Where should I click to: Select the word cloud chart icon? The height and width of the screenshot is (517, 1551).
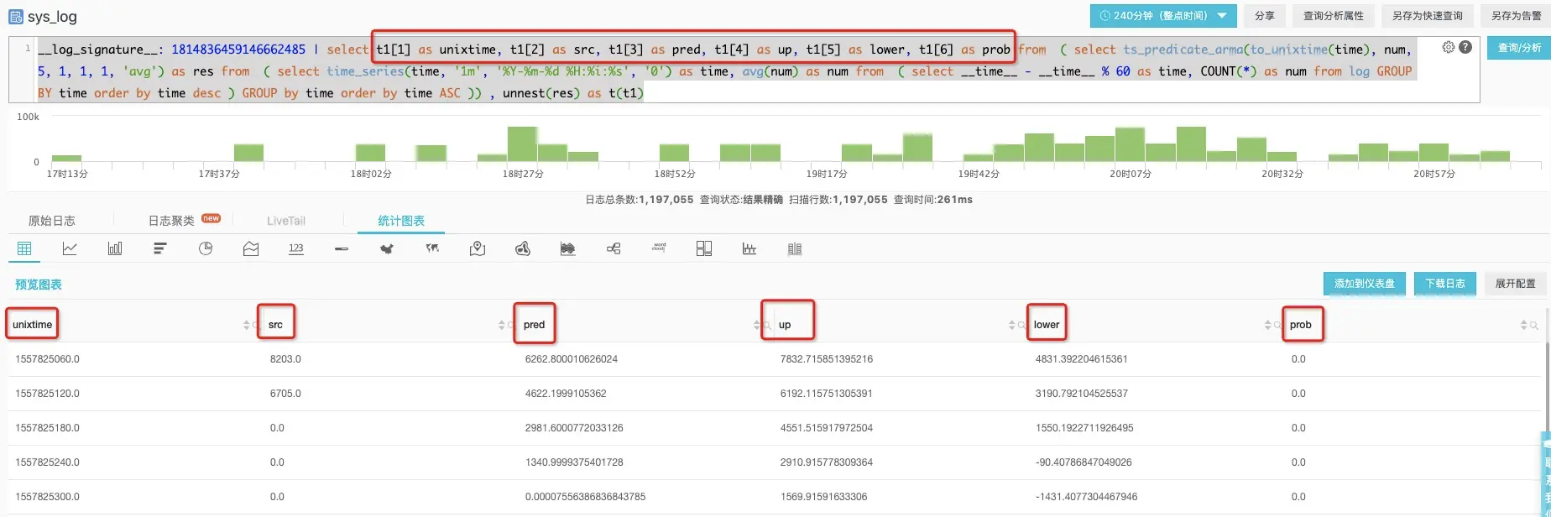[x=659, y=248]
